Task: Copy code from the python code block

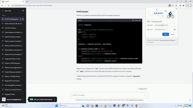Action: (137, 20)
